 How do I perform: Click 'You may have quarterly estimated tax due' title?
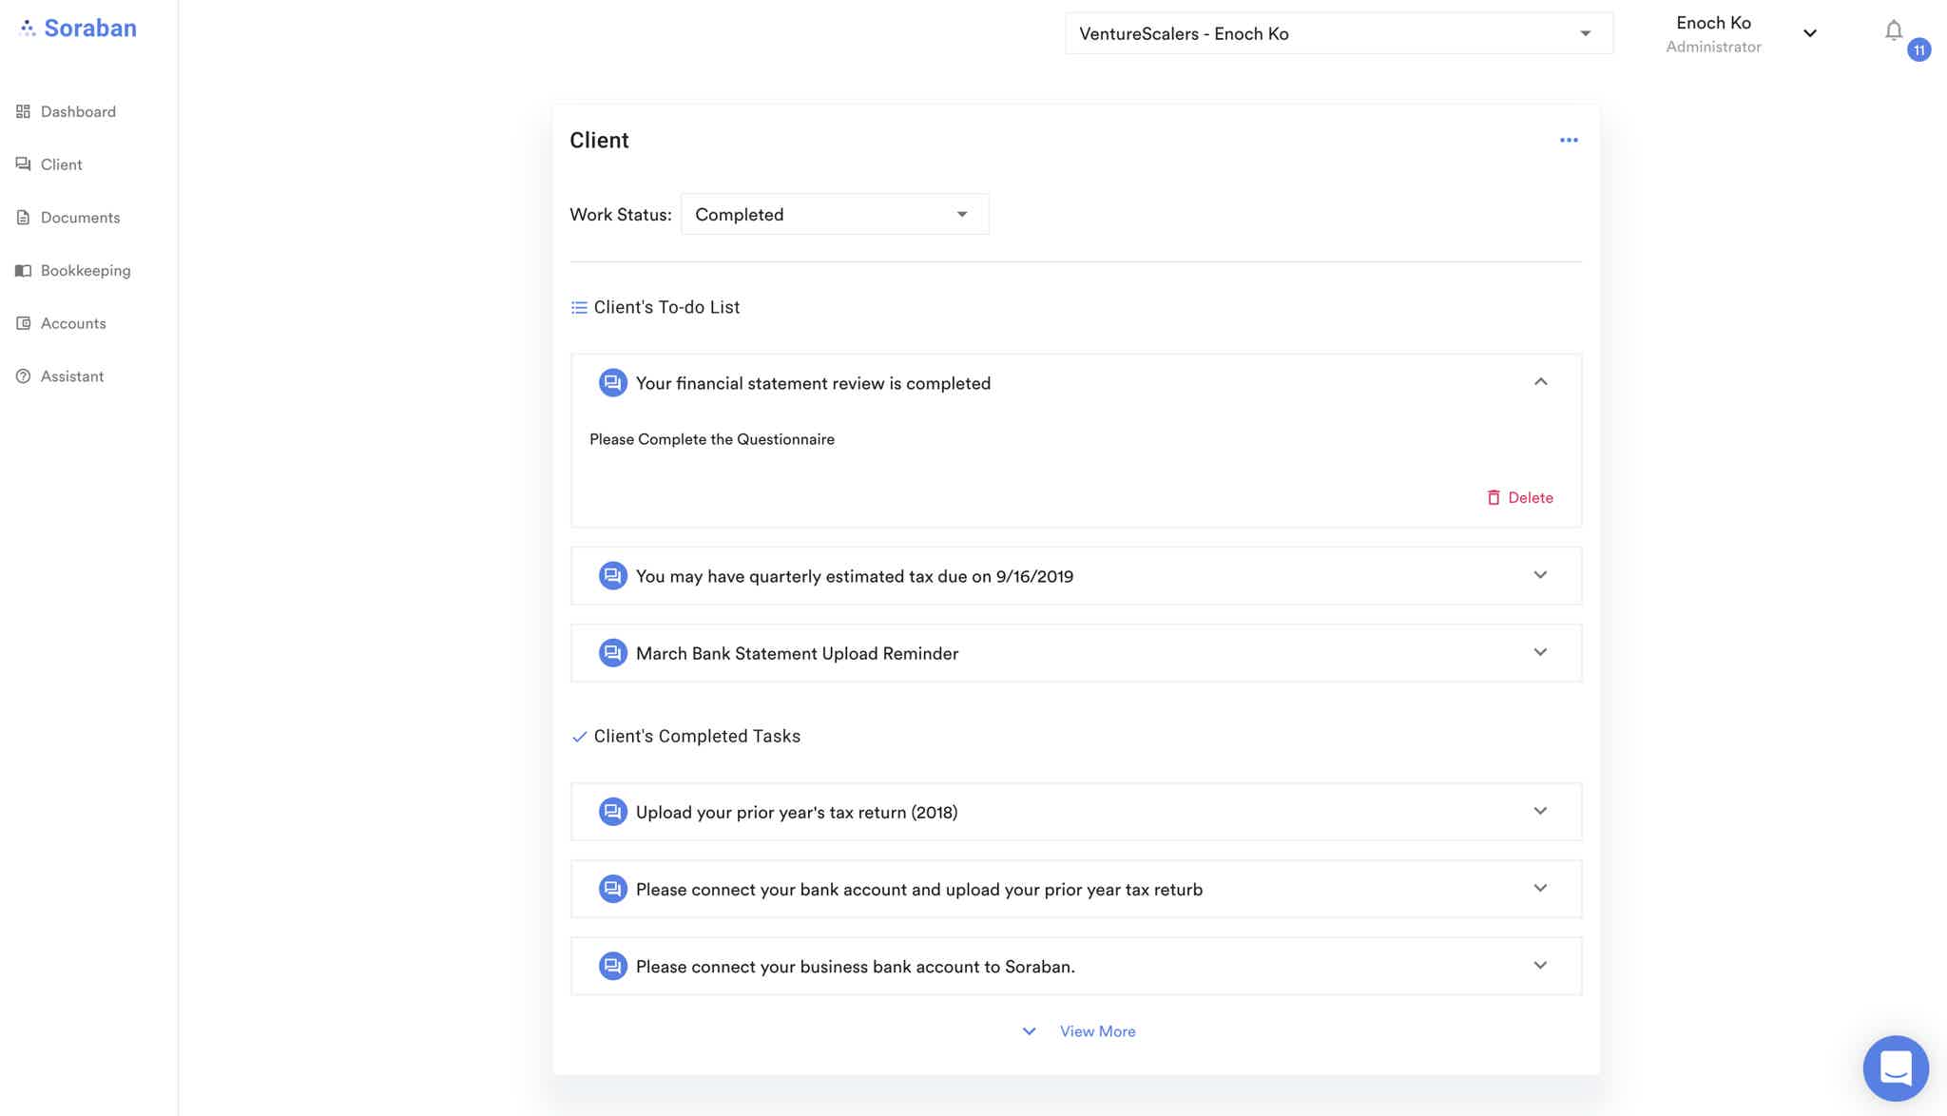click(854, 576)
